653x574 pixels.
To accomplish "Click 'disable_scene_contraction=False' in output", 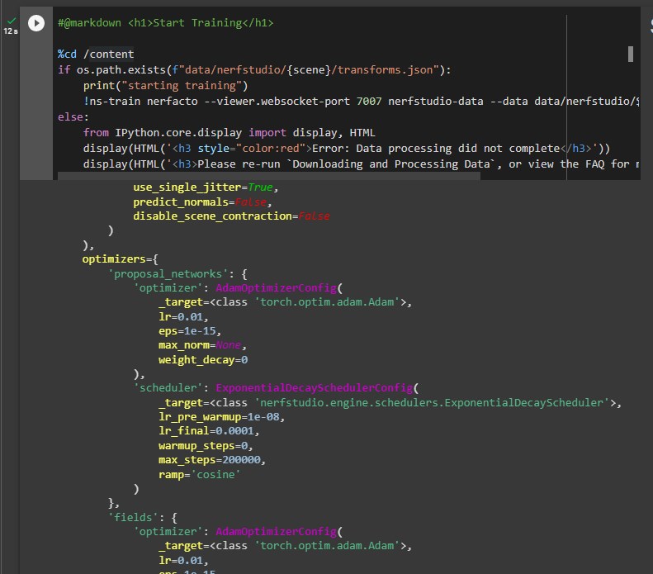I will (231, 216).
